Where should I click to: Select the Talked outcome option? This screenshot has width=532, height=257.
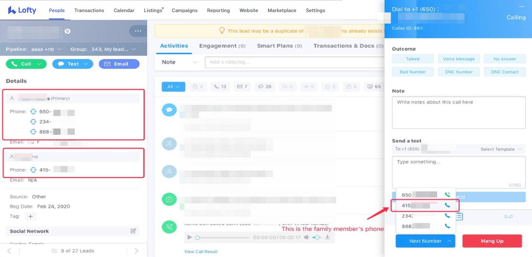pyautogui.click(x=412, y=59)
